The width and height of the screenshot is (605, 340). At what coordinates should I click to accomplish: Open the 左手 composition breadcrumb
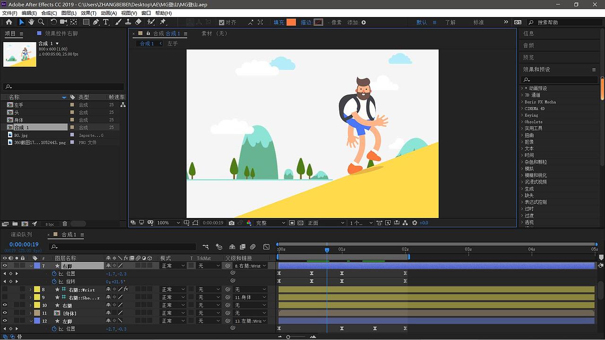point(173,44)
